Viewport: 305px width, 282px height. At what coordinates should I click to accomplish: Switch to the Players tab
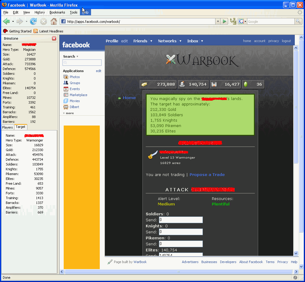coord(8,127)
